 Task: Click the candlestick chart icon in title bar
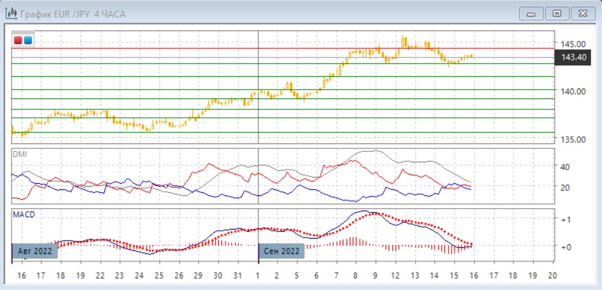[x=10, y=13]
